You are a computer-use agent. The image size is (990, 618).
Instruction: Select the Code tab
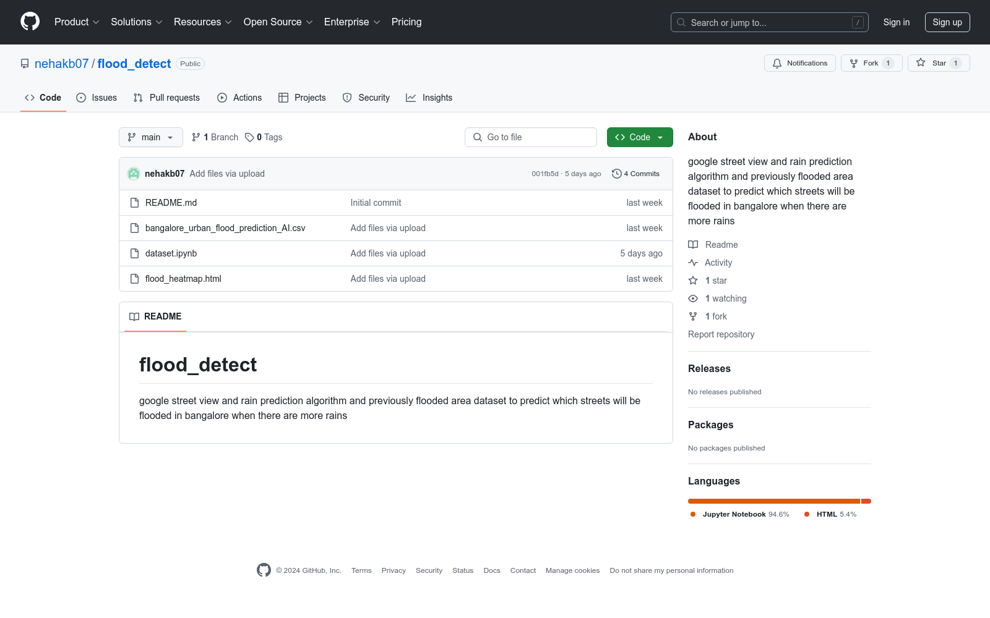tap(43, 98)
